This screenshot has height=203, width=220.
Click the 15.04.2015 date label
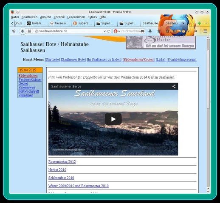tap(28, 70)
